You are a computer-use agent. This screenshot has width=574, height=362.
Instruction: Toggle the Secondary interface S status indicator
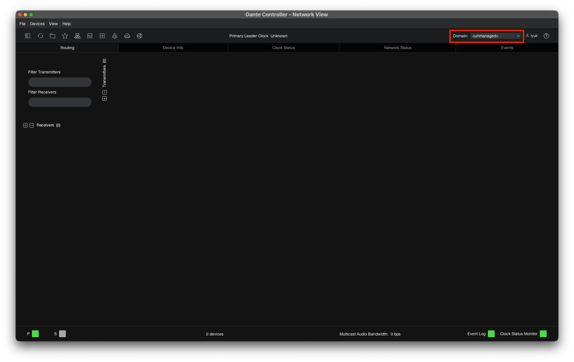[x=62, y=334]
